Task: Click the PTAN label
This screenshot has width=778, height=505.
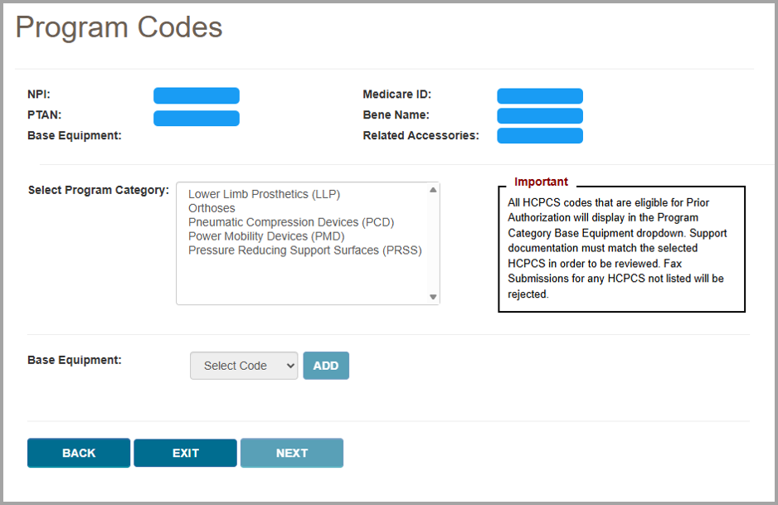Action: tap(44, 114)
